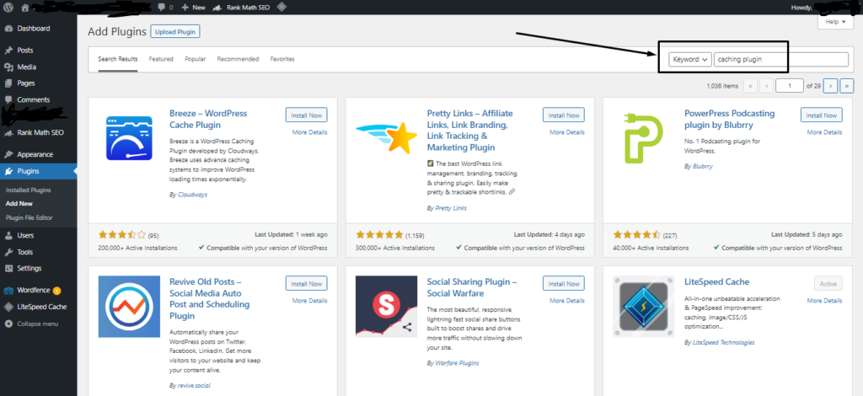Install the Breeze cache plugin

(x=307, y=115)
